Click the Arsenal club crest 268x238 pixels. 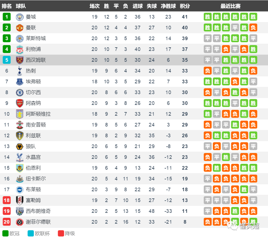coord(20,103)
